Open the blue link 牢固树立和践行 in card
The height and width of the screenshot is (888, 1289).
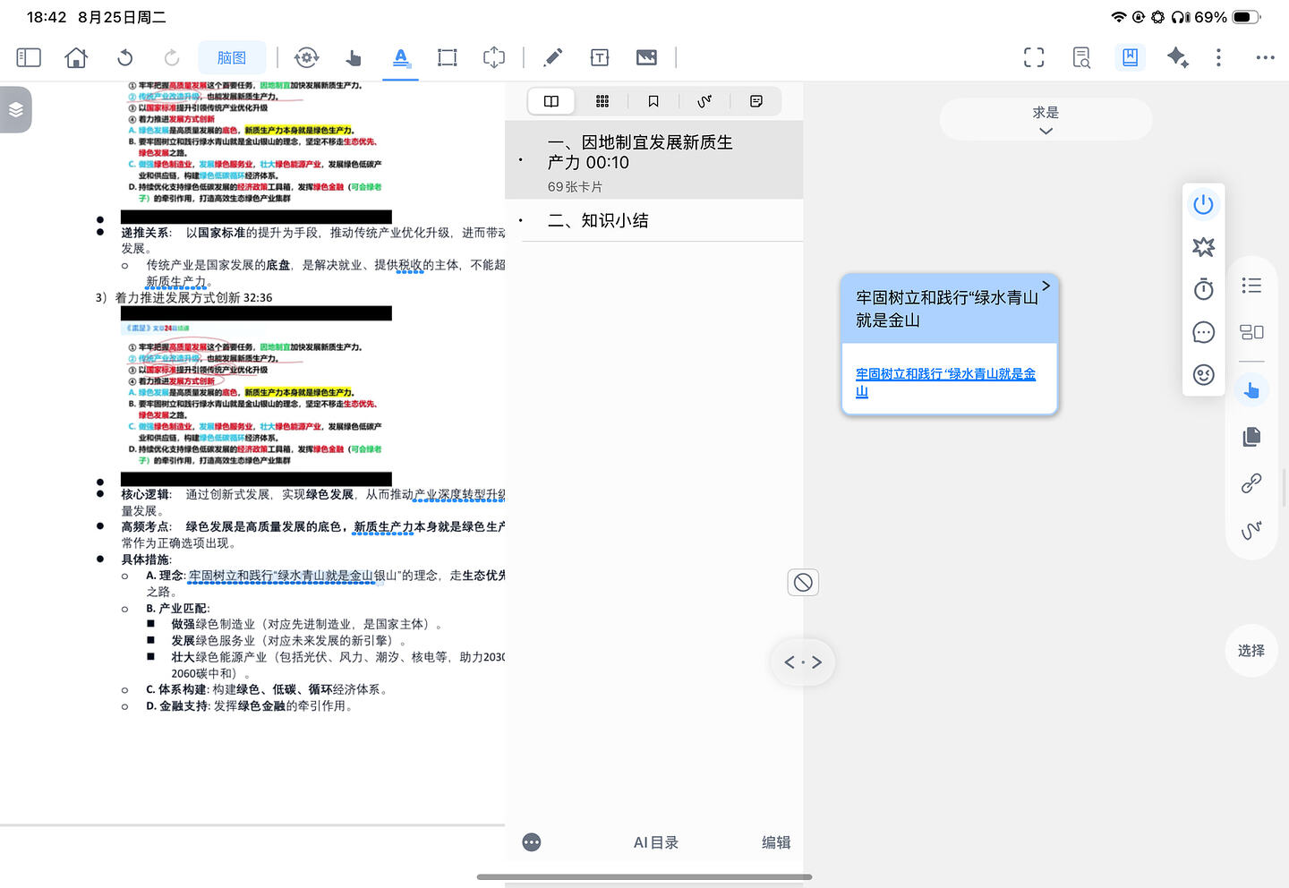pos(945,382)
